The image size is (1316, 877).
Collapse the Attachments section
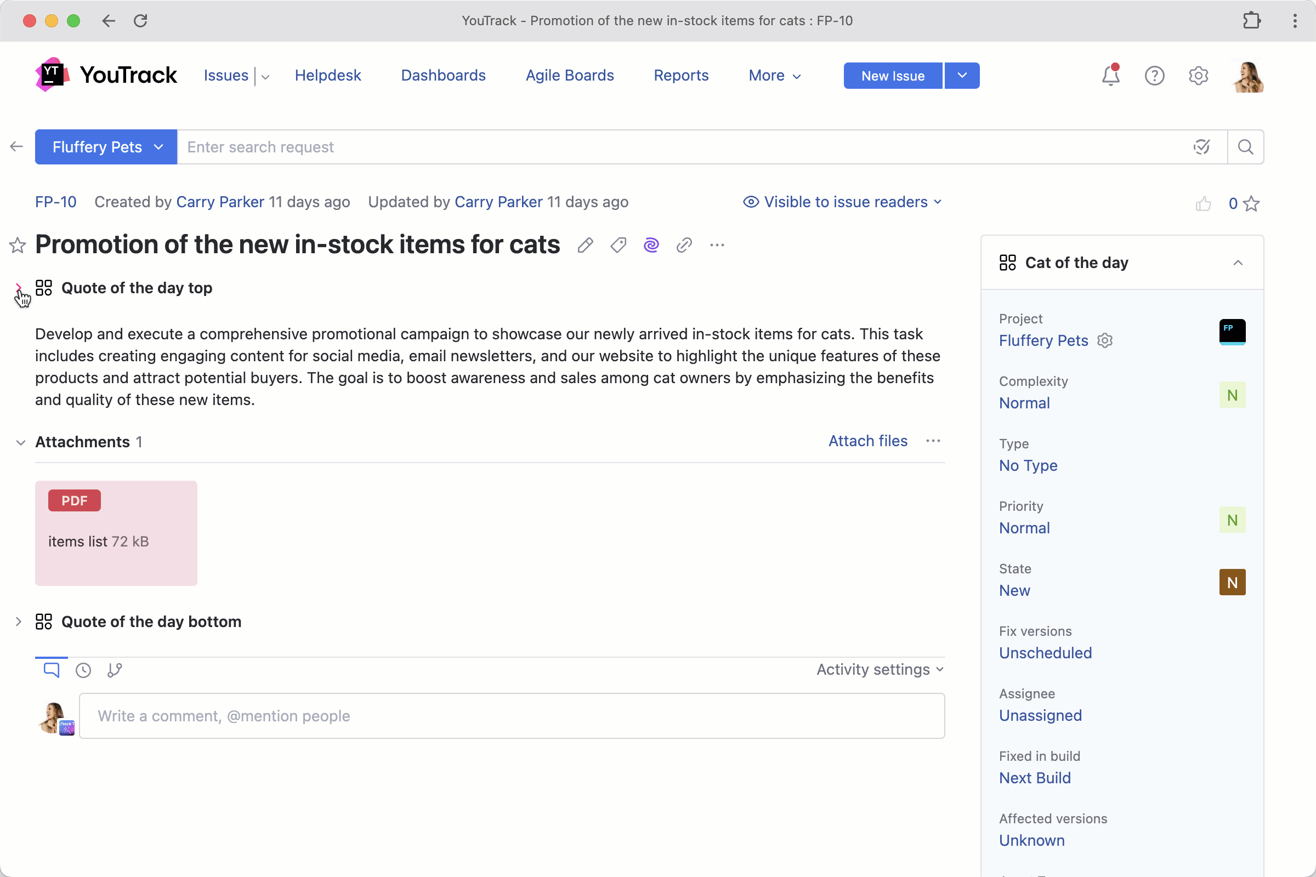(x=21, y=442)
